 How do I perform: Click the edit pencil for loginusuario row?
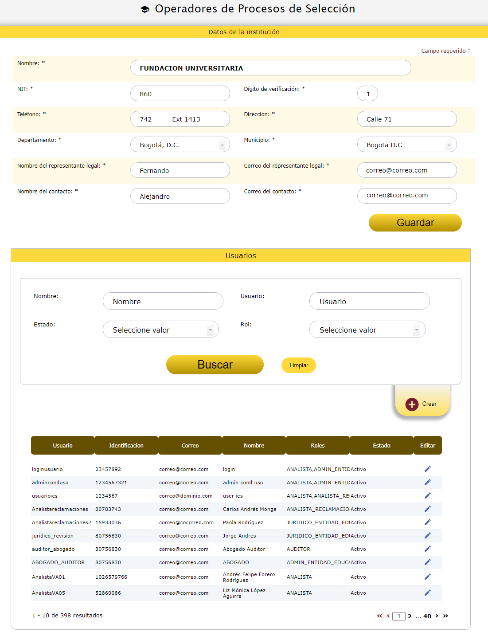pos(427,469)
